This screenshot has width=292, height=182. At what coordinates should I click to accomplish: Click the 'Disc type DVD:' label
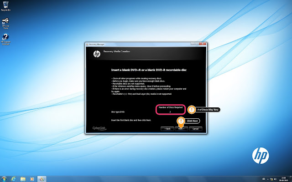[x=118, y=112]
